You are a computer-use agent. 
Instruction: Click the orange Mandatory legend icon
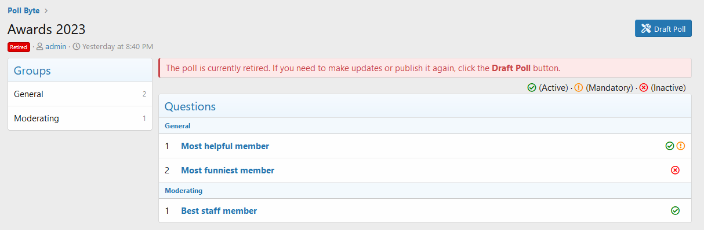tap(579, 88)
